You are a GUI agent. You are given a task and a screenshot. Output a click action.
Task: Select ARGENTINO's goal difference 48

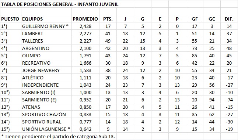229,48
